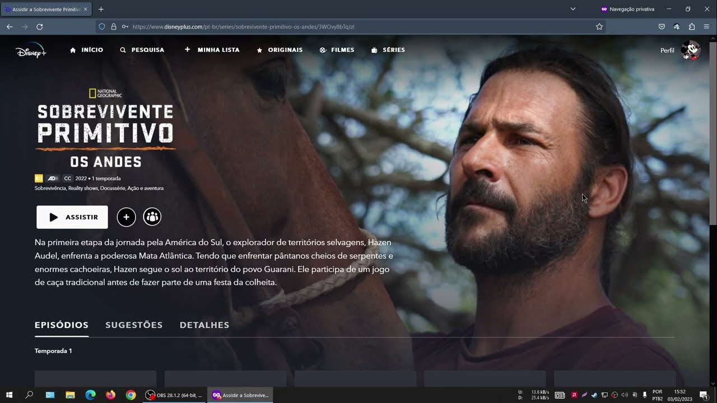
Task: Open MINHA LISTA from top nav
Action: click(212, 50)
